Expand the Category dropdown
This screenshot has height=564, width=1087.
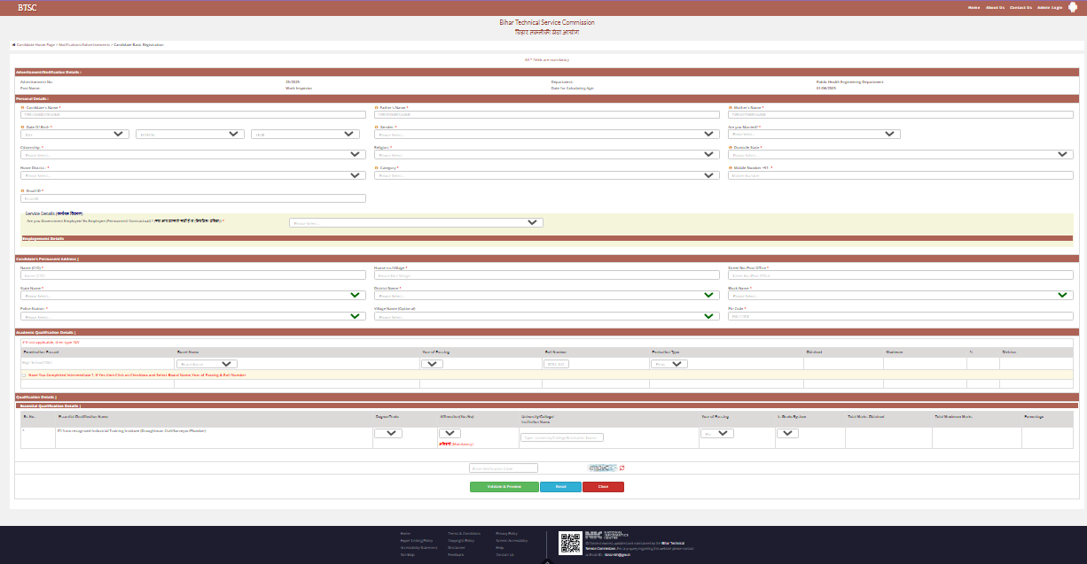pyautogui.click(x=546, y=175)
